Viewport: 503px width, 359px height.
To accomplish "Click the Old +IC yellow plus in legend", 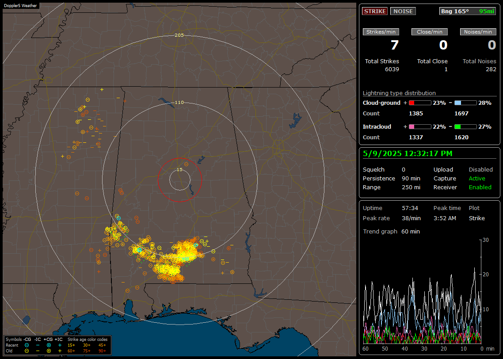I will (60, 351).
